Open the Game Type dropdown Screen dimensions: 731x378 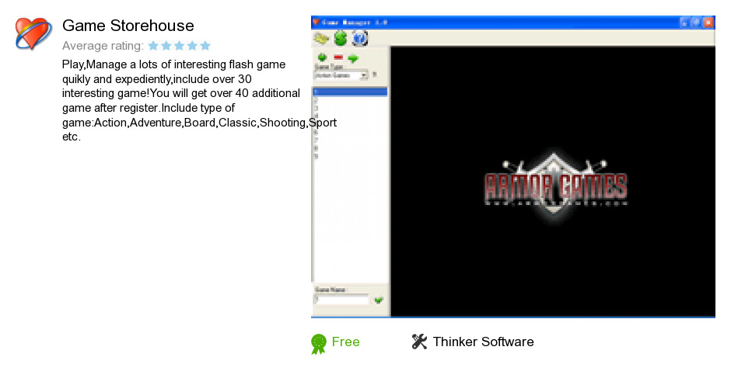tap(341, 75)
